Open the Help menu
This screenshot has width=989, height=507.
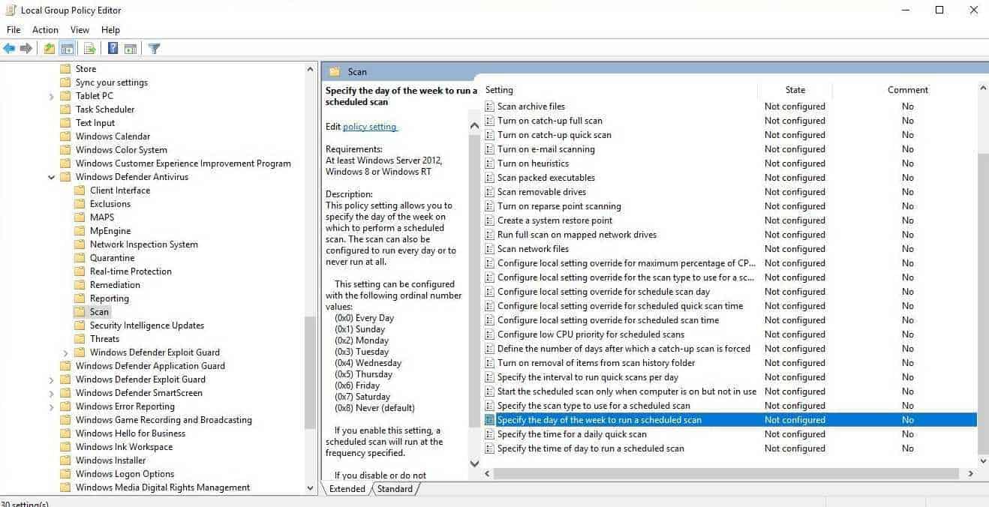110,30
